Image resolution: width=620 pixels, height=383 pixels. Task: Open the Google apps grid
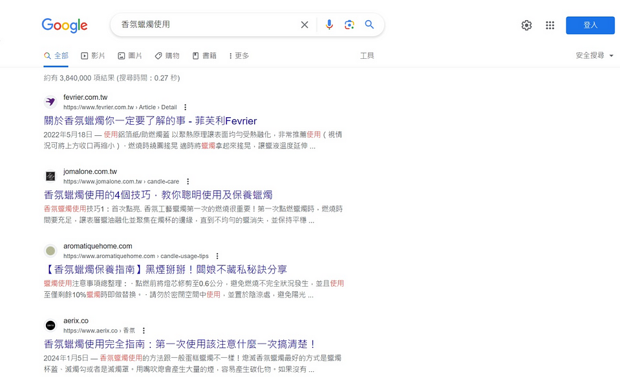point(550,25)
